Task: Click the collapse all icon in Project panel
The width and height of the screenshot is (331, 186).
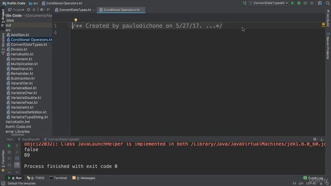Action: tap(34, 10)
